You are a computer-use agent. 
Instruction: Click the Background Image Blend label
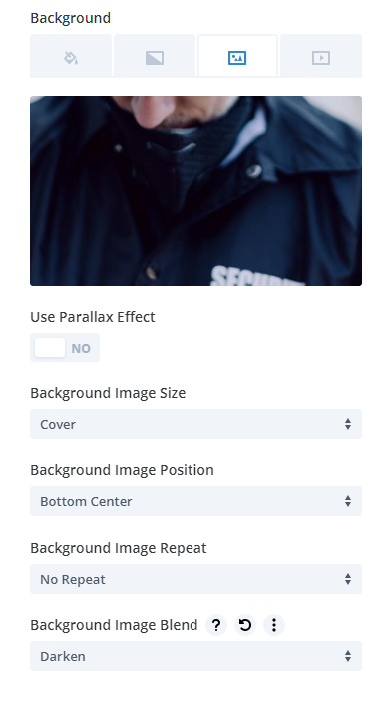pyautogui.click(x=114, y=625)
